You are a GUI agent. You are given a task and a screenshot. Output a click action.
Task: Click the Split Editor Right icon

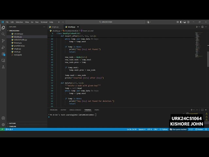point(202,27)
